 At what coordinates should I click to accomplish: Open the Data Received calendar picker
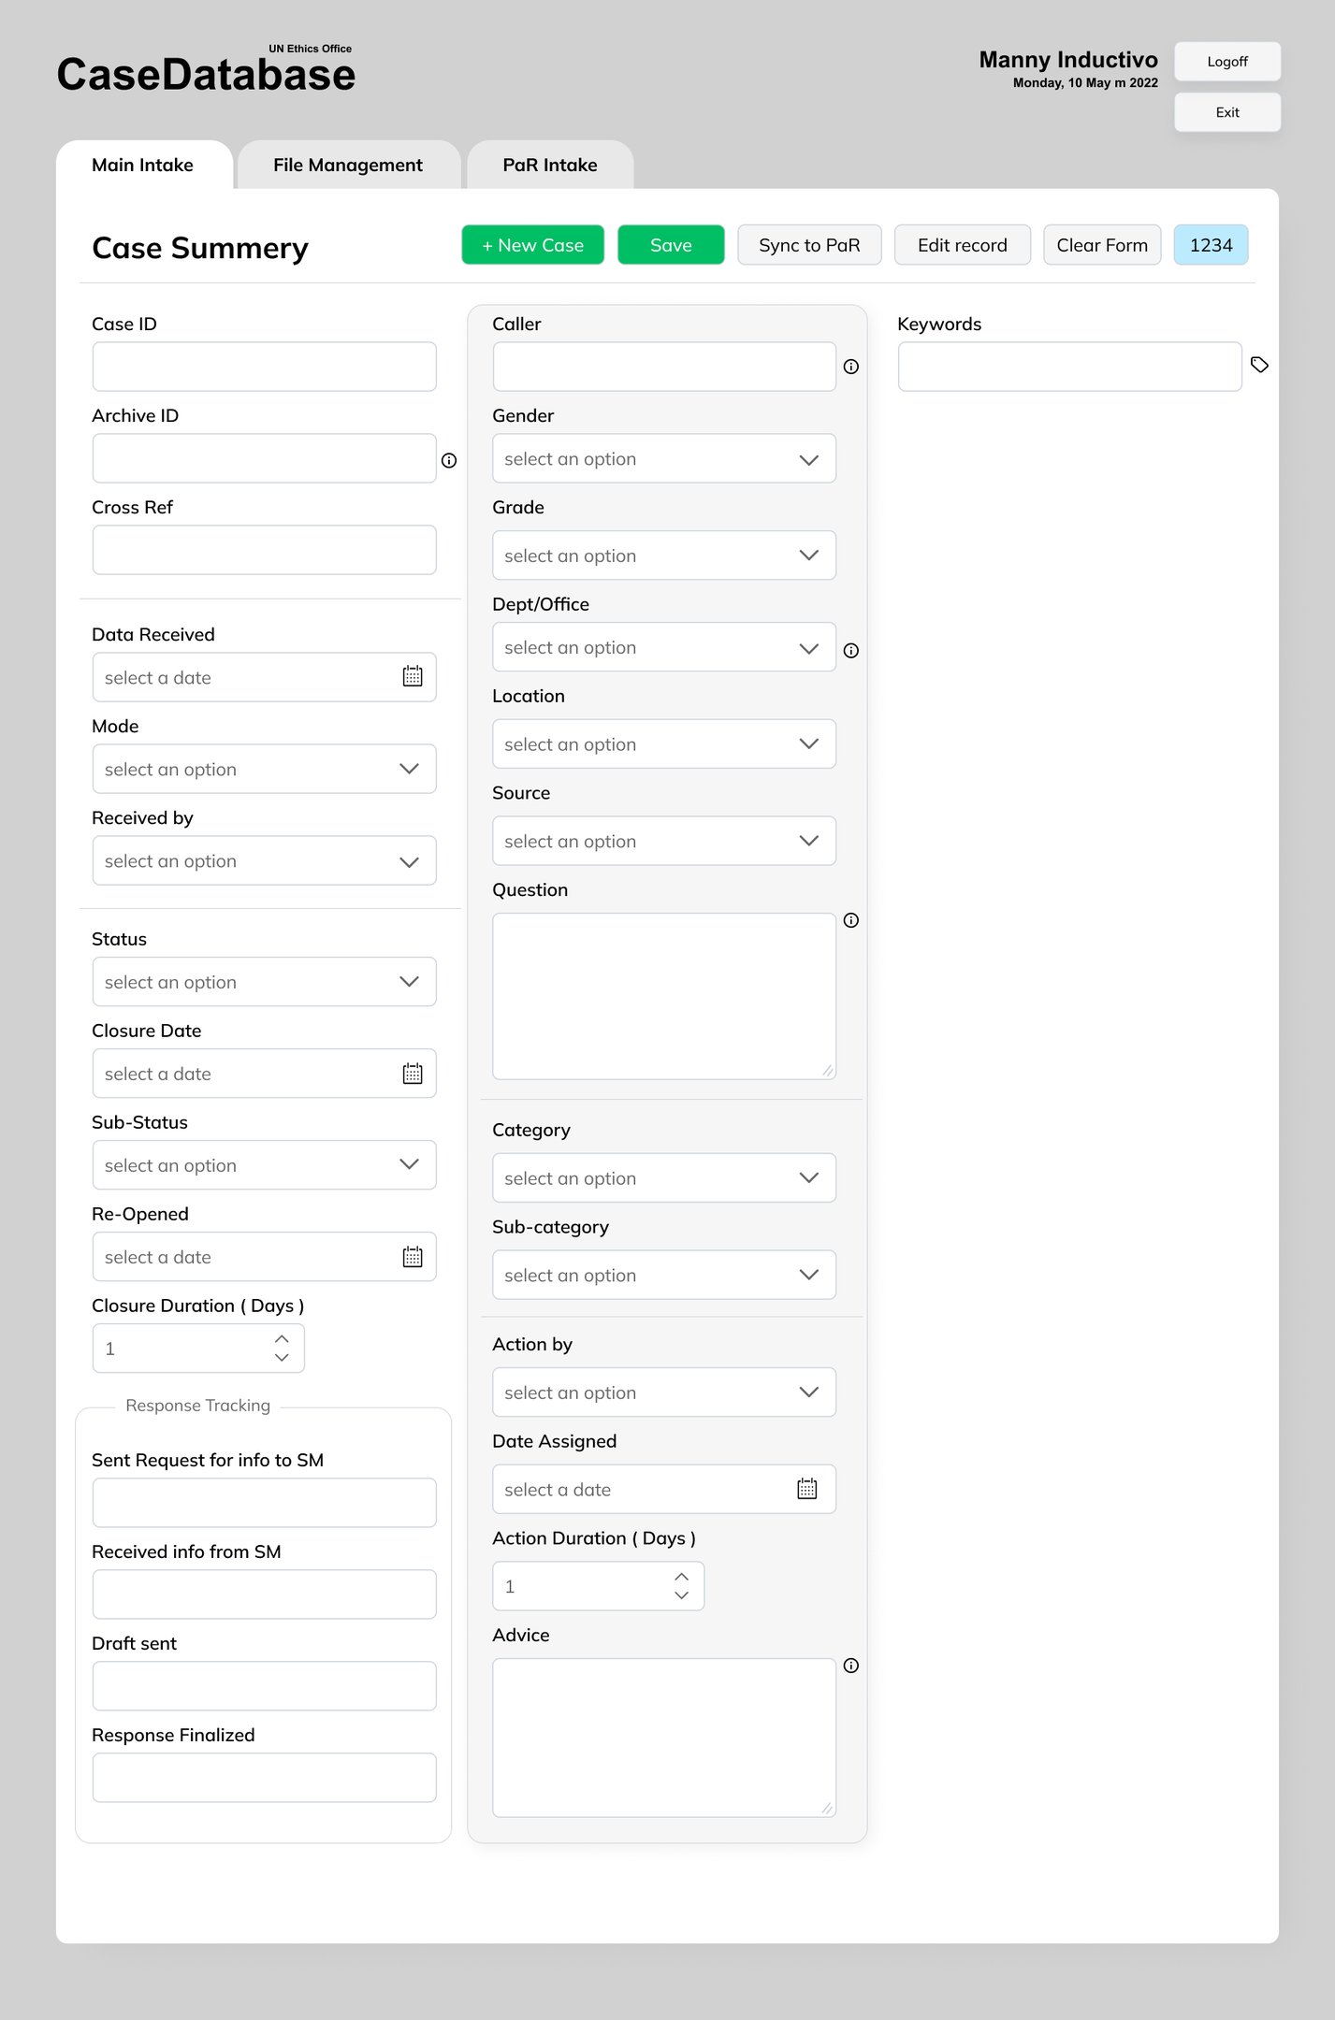pyautogui.click(x=413, y=676)
